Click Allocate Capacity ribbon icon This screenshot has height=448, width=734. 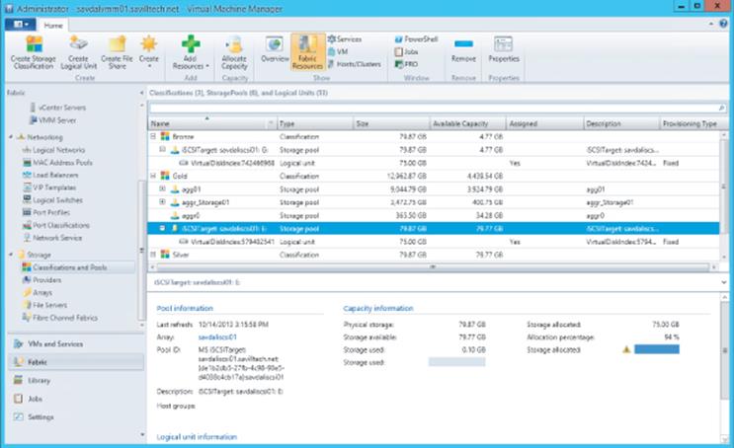point(234,52)
